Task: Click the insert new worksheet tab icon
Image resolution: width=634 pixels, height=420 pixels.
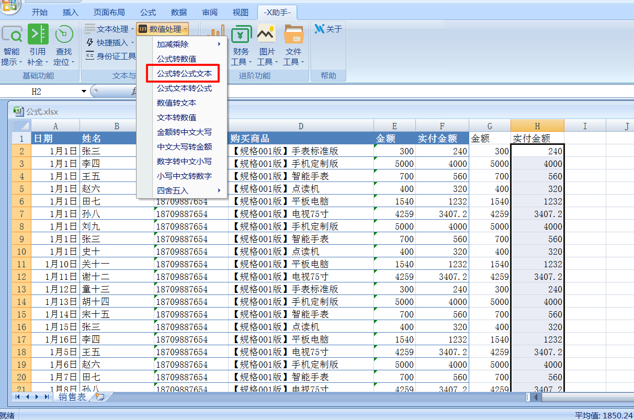Action: (x=99, y=397)
